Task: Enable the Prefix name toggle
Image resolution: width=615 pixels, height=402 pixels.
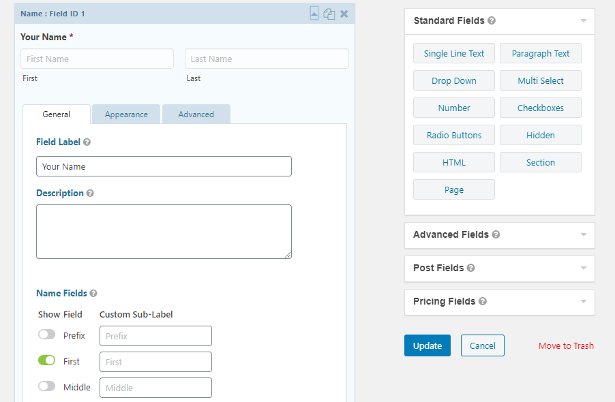Action: tap(46, 334)
